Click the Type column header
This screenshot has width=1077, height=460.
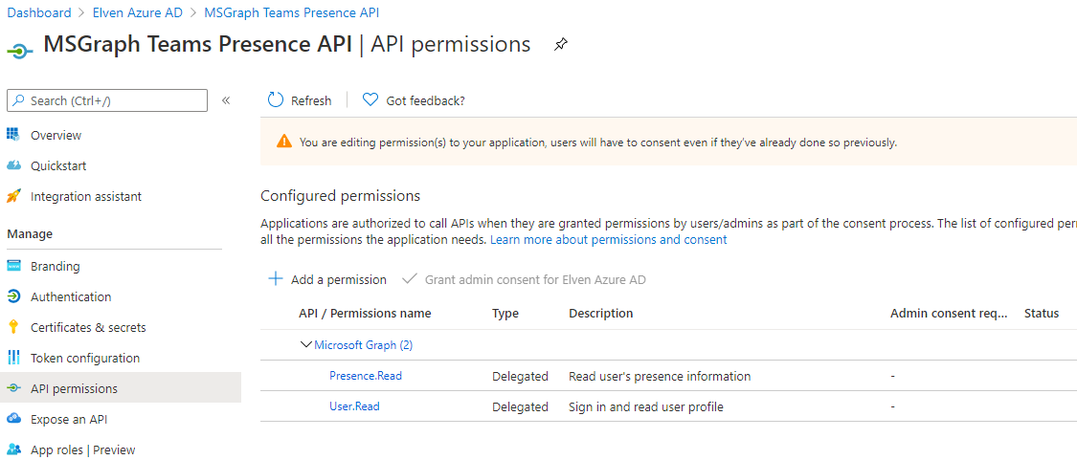click(505, 313)
